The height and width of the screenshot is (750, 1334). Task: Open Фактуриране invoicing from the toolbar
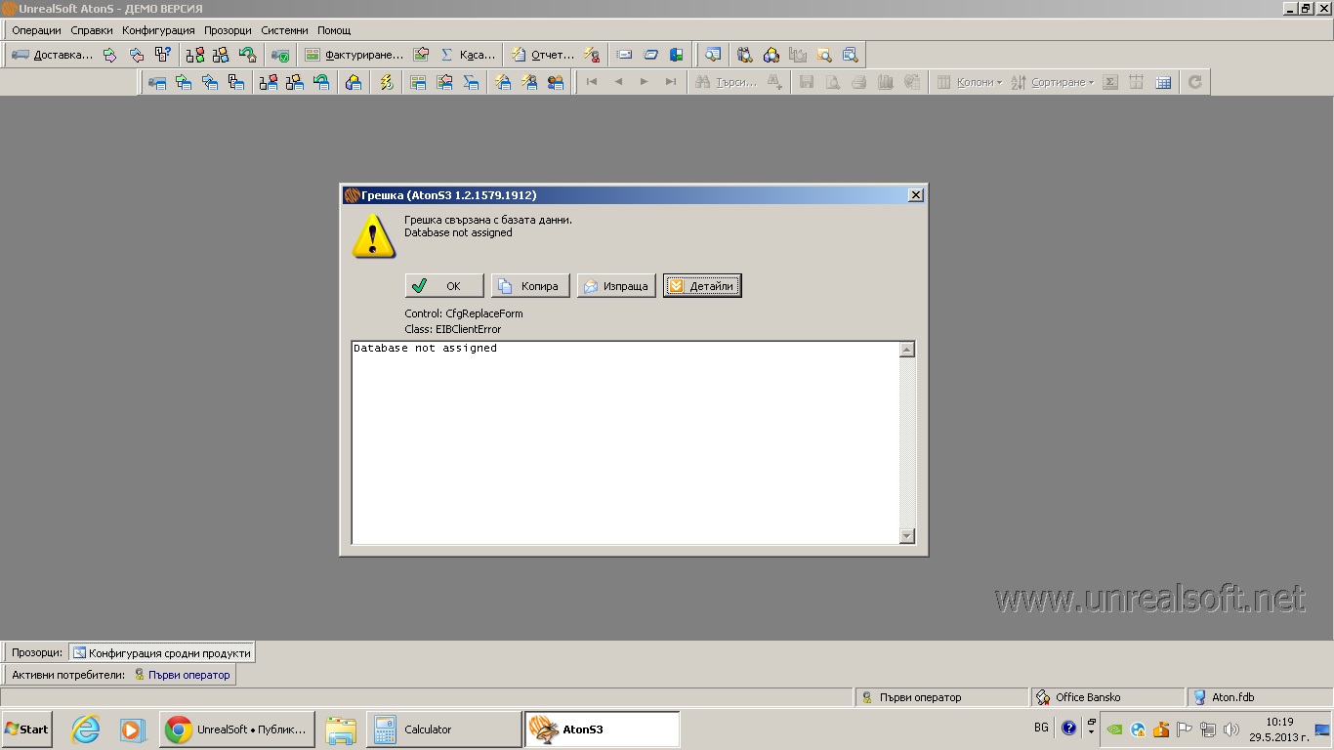coord(353,55)
